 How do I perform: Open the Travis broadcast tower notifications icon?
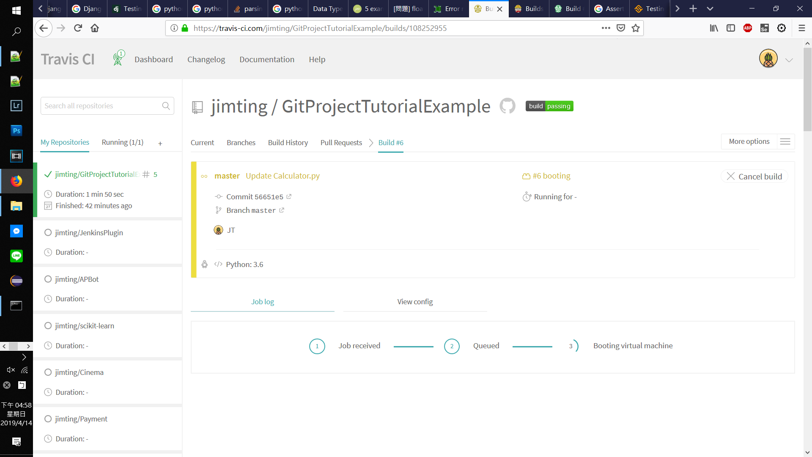pos(118,59)
